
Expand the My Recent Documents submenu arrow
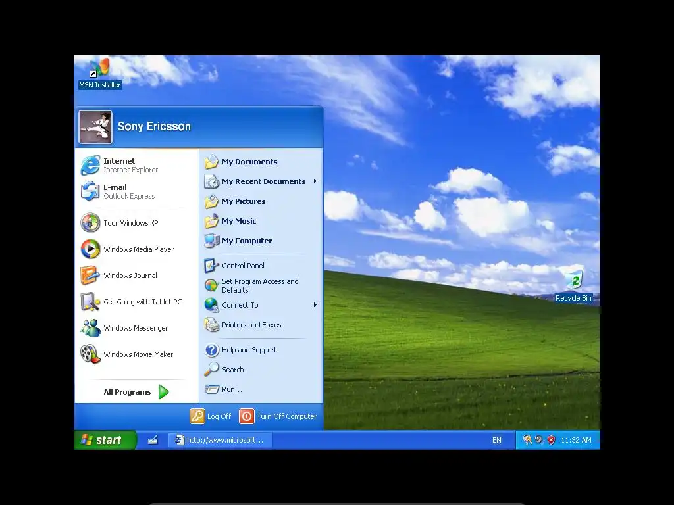(315, 181)
